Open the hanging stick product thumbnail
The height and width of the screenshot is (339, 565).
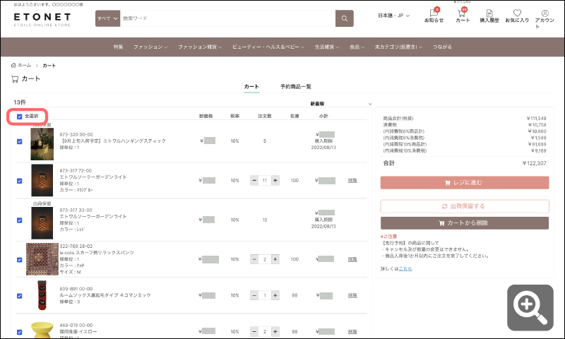(x=42, y=144)
